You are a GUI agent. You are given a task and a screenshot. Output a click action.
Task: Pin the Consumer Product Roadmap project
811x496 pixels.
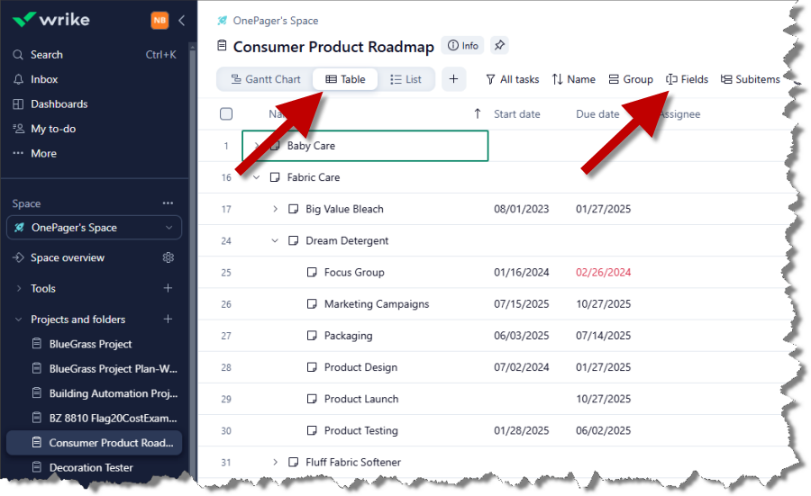tap(499, 46)
